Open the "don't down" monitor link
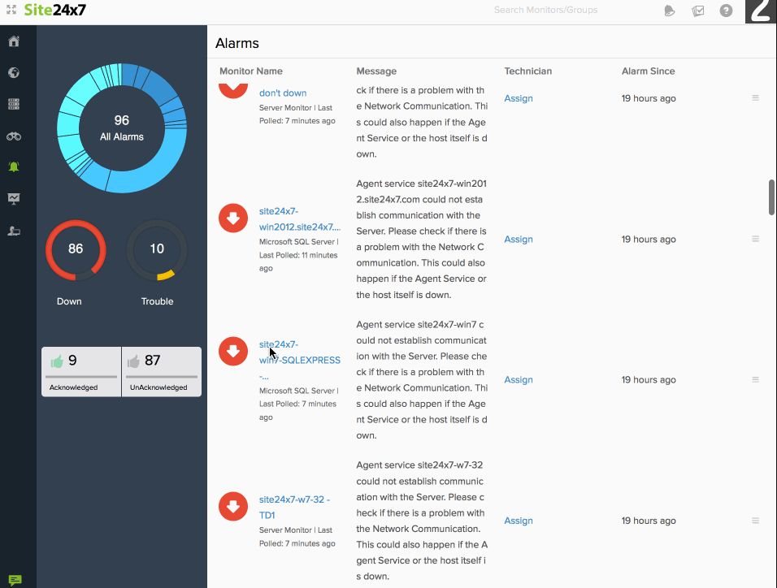Screen dimensions: 777x588 pyautogui.click(x=283, y=93)
